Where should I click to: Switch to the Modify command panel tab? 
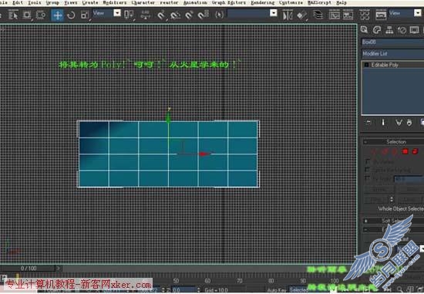[377, 30]
